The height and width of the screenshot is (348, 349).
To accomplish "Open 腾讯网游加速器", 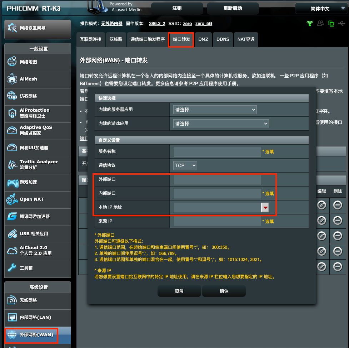I will (x=38, y=217).
